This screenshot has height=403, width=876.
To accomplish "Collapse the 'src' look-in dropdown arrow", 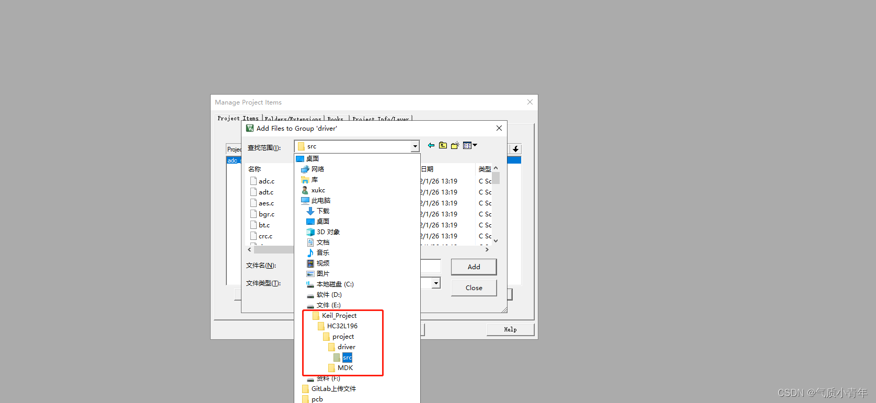I will pos(415,146).
